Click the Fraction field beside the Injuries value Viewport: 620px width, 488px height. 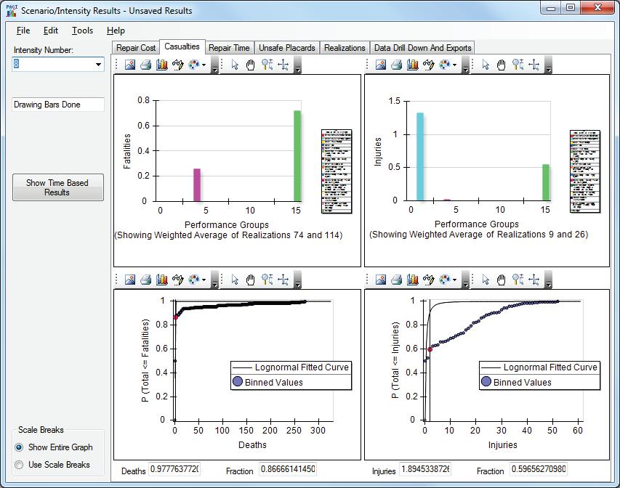pos(538,469)
